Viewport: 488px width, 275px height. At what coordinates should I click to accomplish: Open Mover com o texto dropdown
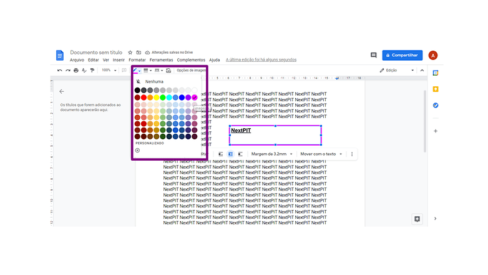[x=321, y=154]
